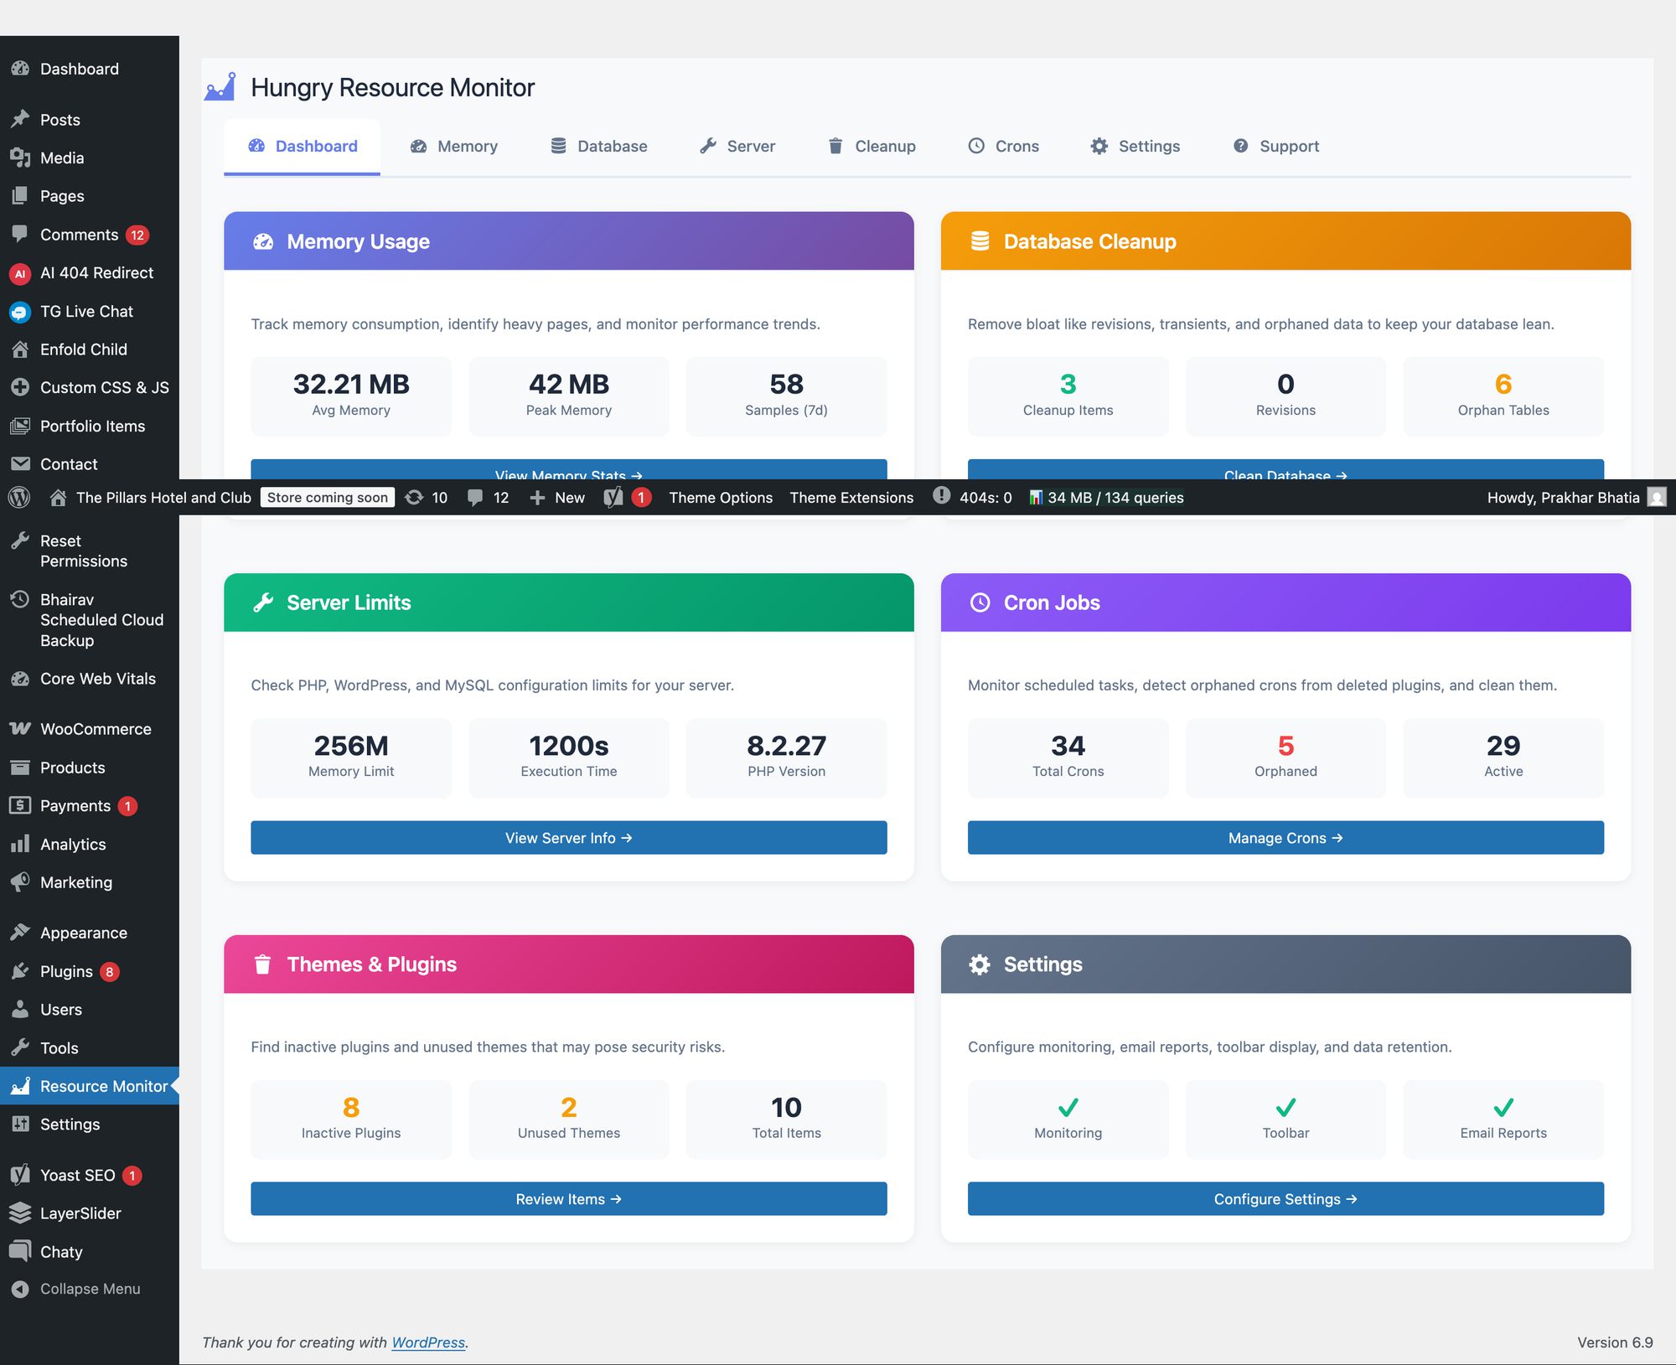Toggle the Toolbar setting checkmark
The height and width of the screenshot is (1365, 1676).
point(1285,1109)
